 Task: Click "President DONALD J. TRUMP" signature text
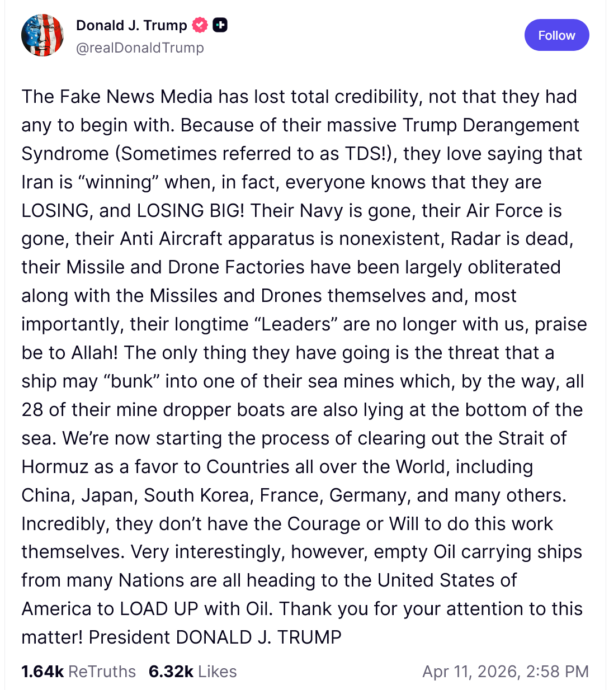[x=215, y=637]
